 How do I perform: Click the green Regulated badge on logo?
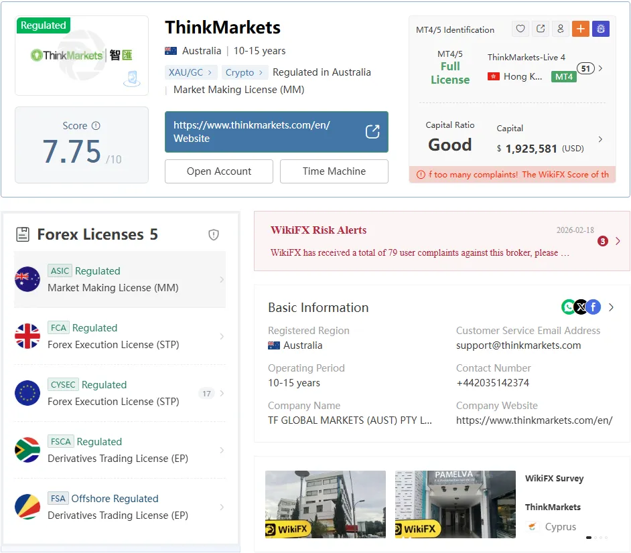coord(44,25)
